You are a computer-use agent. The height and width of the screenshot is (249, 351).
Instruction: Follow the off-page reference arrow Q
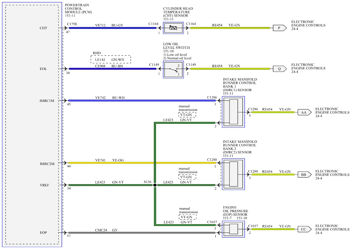point(280,69)
